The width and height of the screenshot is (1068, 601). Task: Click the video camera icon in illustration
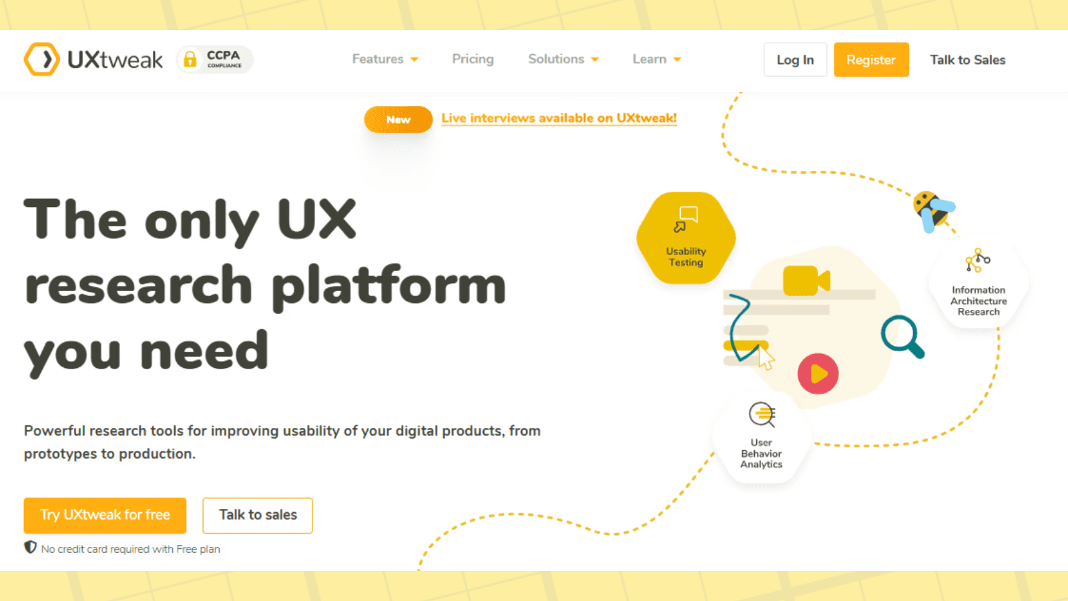pos(806,280)
